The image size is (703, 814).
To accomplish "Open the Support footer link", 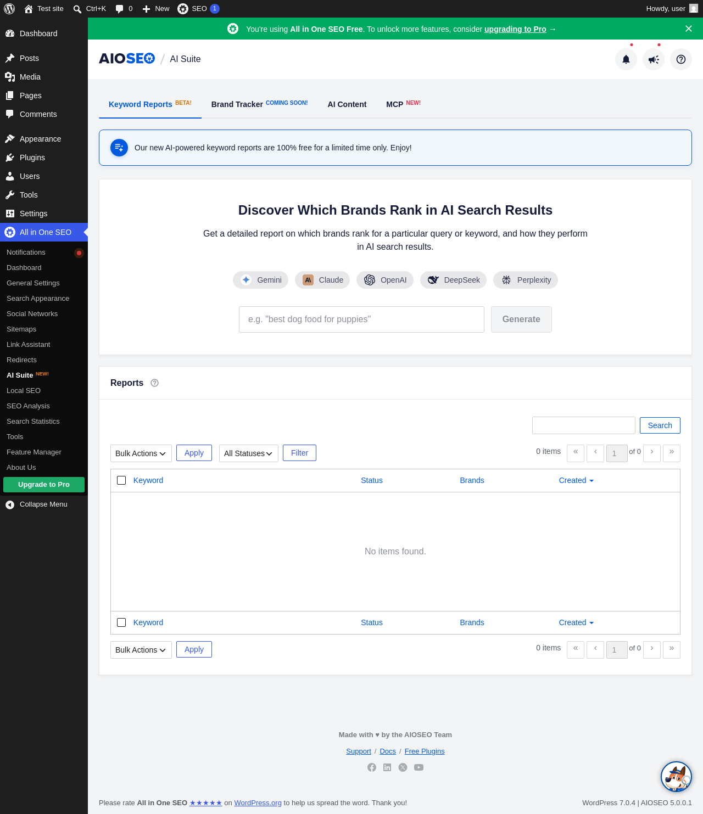I will point(359,751).
